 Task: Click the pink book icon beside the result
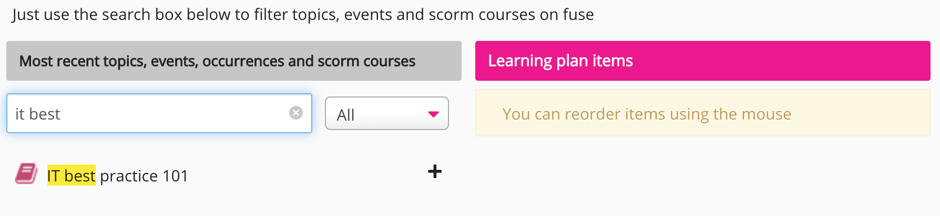pos(26,174)
